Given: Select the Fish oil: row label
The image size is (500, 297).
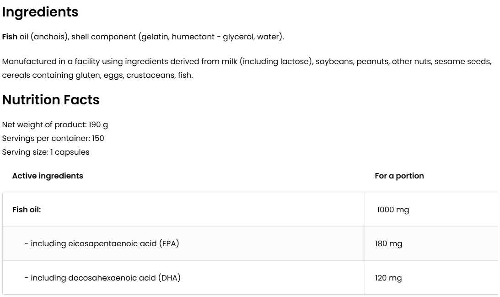Looking at the screenshot, I should (27, 210).
